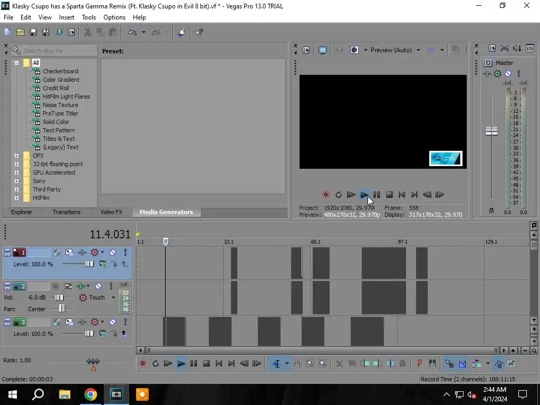
Task: Mute the Master bus
Action: point(508,73)
